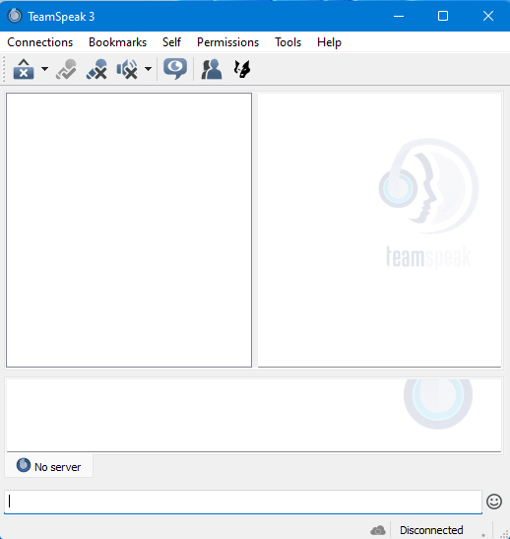The image size is (510, 539).
Task: Open the emoticon smiley picker
Action: pyautogui.click(x=494, y=502)
